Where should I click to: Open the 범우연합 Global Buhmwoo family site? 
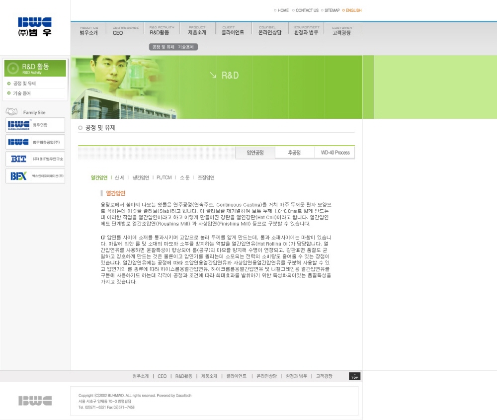[x=35, y=125]
